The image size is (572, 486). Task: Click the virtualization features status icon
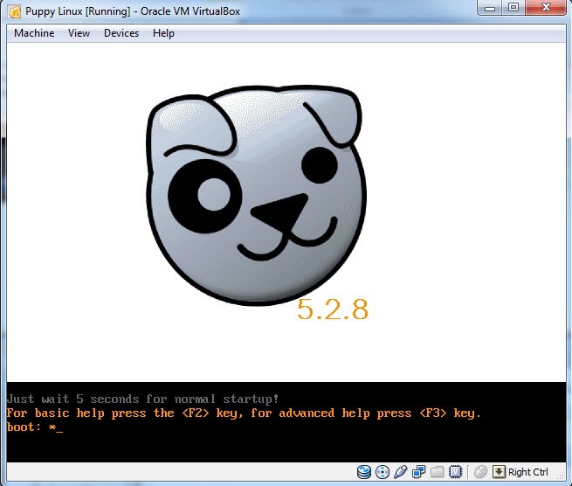pyautogui.click(x=455, y=472)
